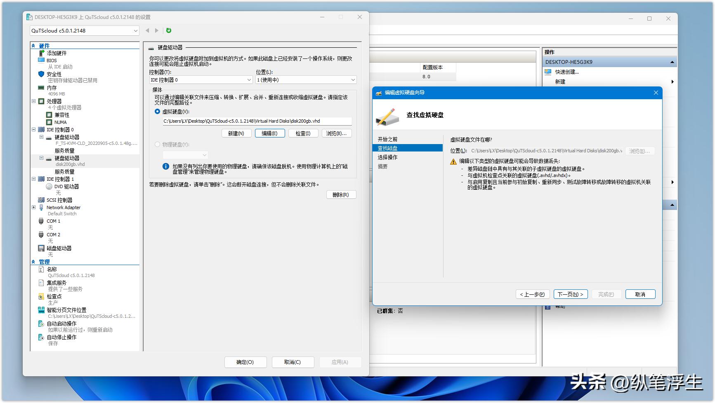Viewport: 715px width, 403px height.
Task: Open the 位置(L) dropdown showing 1 (使用中)
Action: (306, 79)
